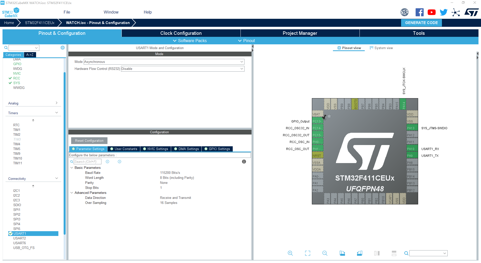Click the GENERATE CODE button
Viewport: 481px width, 263px height.
(421, 23)
